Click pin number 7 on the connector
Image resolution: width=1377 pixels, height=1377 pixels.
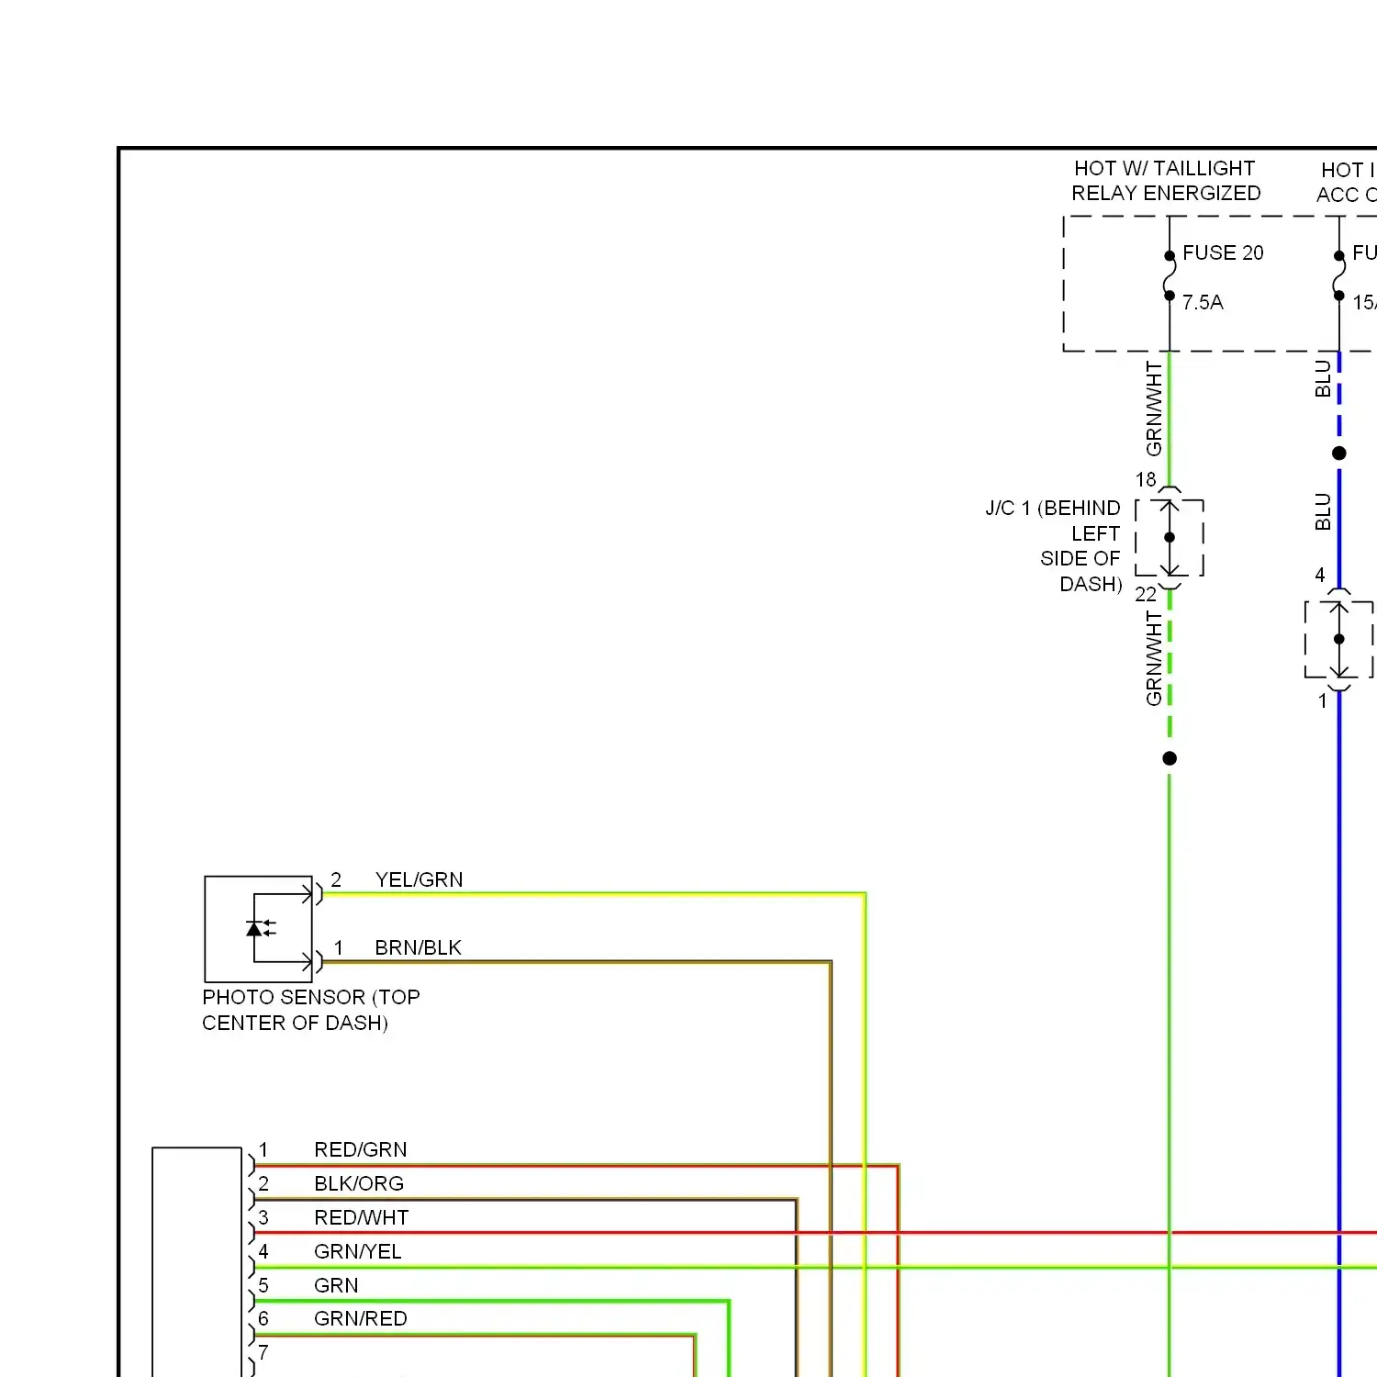[x=263, y=1352]
